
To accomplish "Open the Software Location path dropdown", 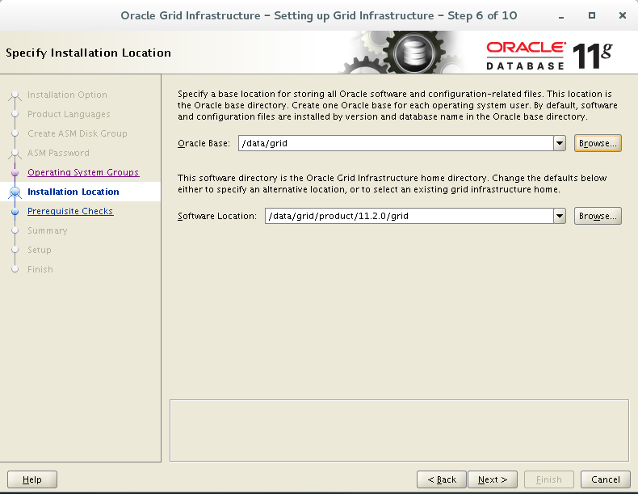I will 560,216.
